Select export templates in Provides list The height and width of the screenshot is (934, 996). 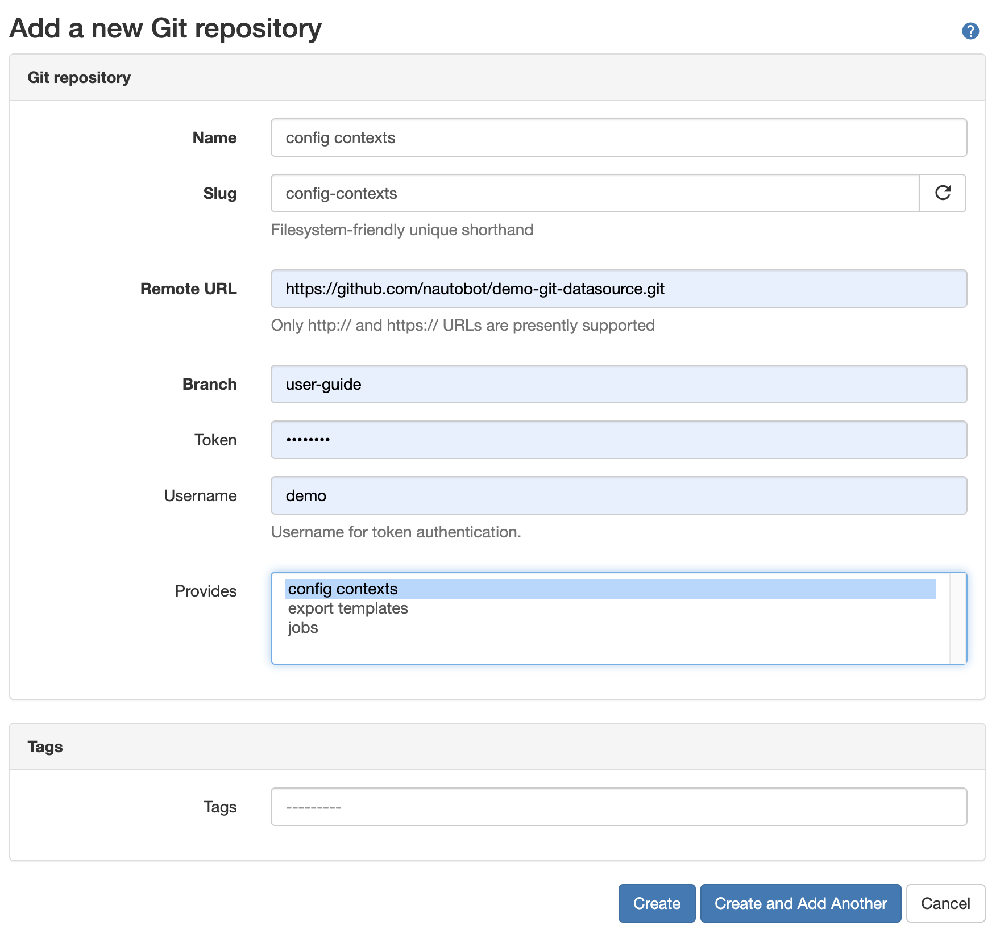click(x=611, y=608)
